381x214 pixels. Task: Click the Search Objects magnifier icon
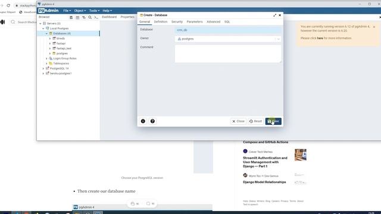click(90, 17)
